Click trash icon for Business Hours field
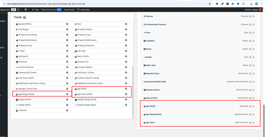 tap(250, 90)
